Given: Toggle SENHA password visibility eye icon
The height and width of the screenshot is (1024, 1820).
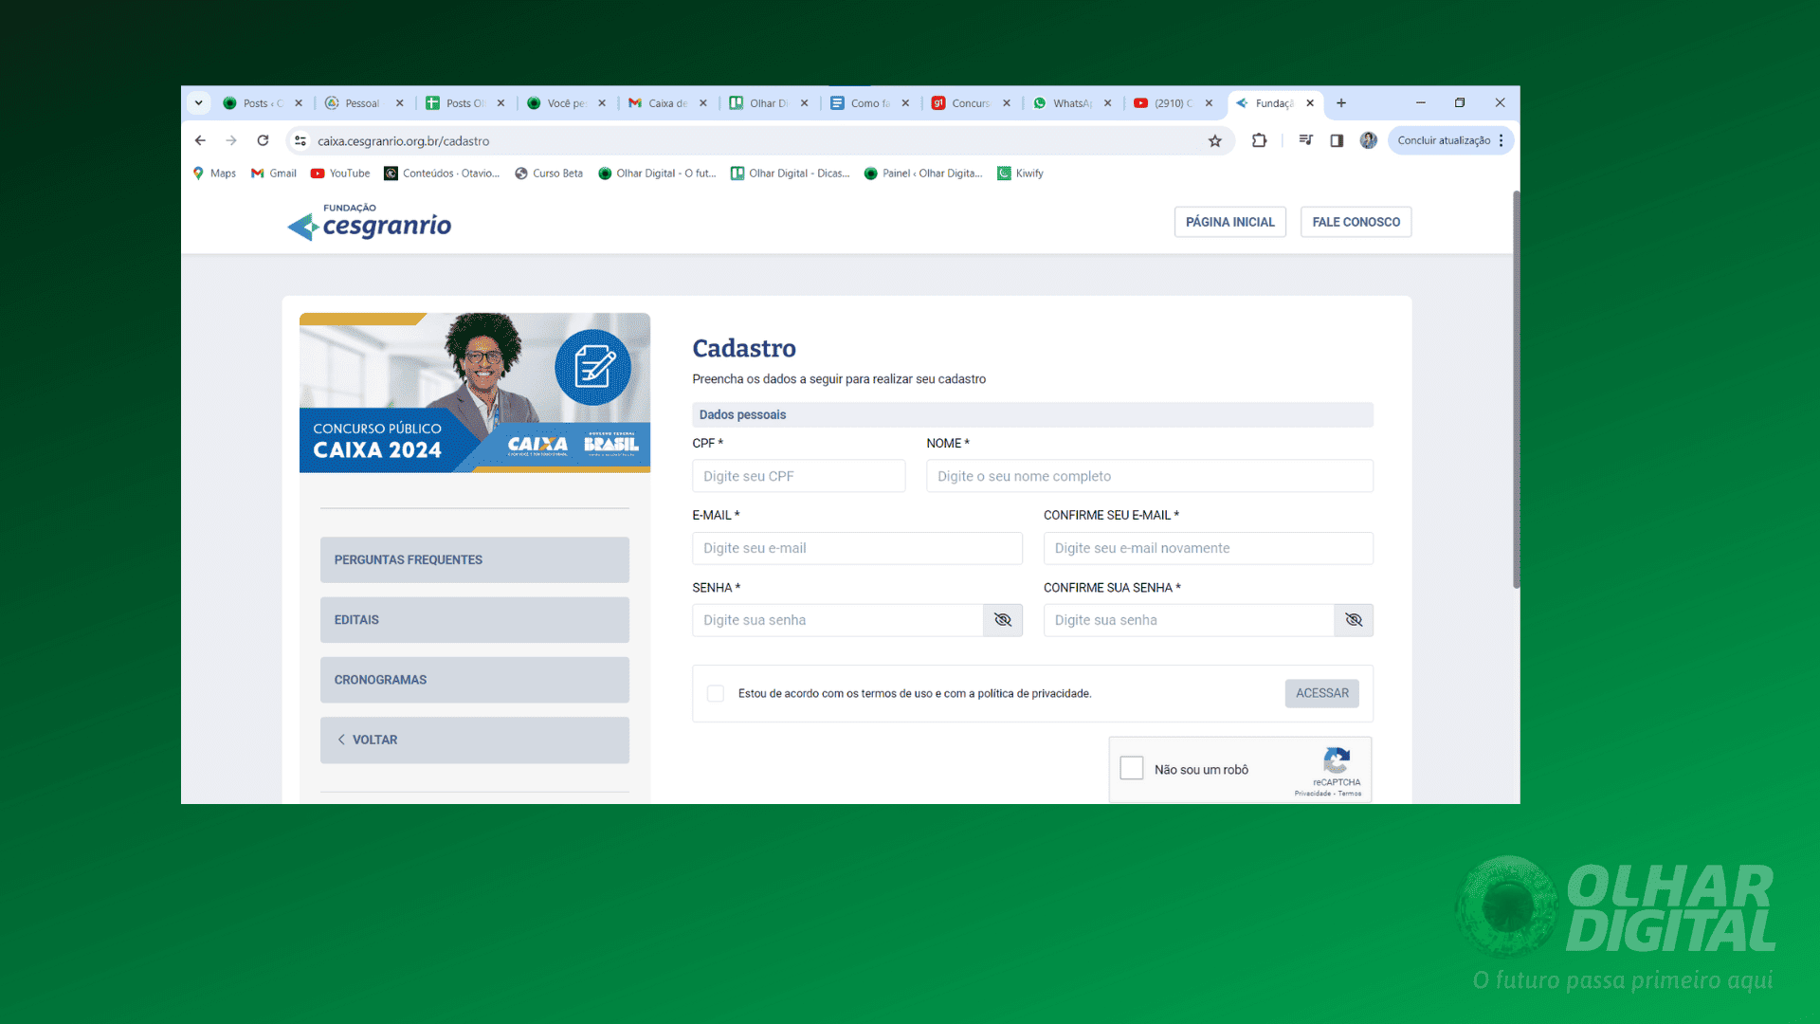Looking at the screenshot, I should click(x=1003, y=620).
